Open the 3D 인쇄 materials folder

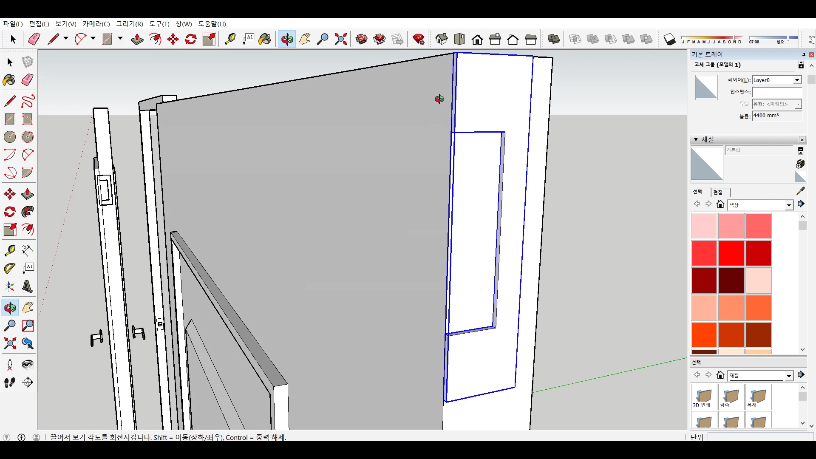pos(704,397)
